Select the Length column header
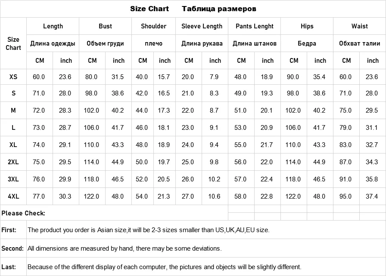386x276 pixels. point(53,26)
